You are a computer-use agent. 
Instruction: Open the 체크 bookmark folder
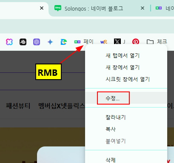tap(157, 42)
